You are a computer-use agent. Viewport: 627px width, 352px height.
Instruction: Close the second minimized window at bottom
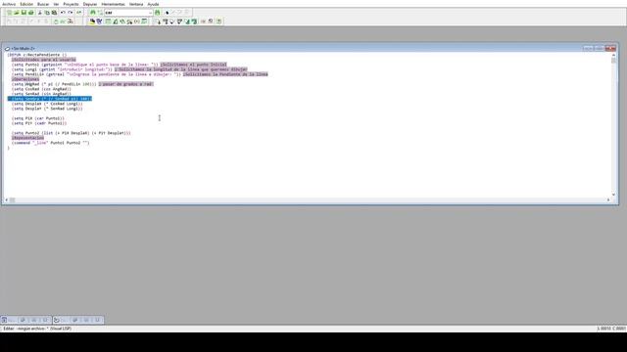97,320
